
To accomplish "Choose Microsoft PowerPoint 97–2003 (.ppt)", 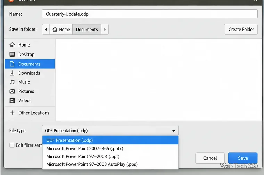I will [110, 156].
